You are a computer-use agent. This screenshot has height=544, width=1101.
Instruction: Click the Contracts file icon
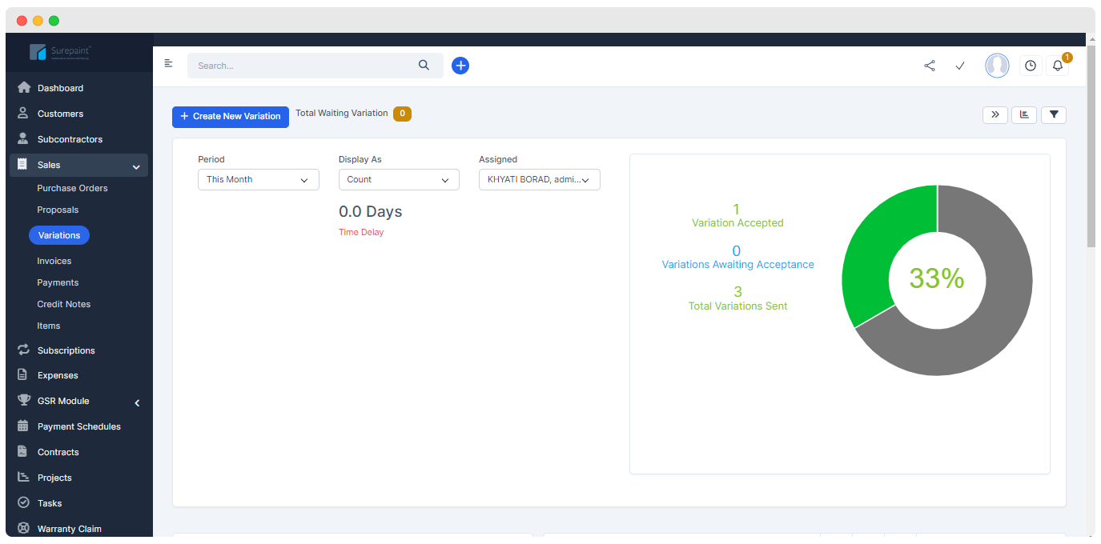(x=23, y=452)
